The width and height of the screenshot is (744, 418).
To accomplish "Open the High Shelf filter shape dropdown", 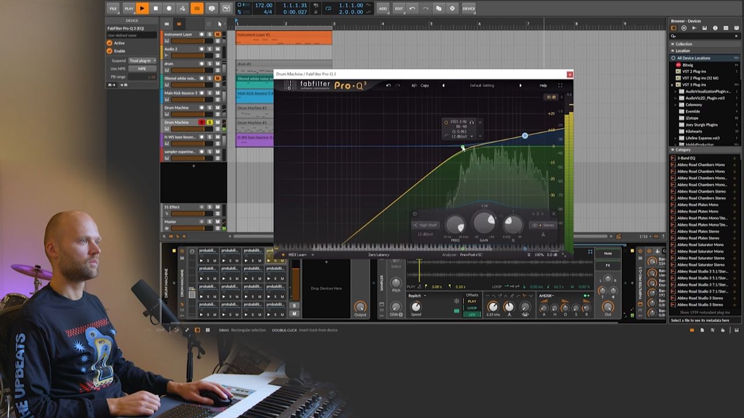I will 426,225.
